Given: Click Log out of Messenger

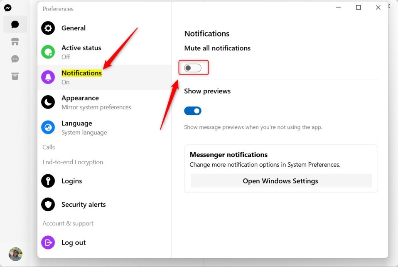Looking at the screenshot, I should 74,242.
